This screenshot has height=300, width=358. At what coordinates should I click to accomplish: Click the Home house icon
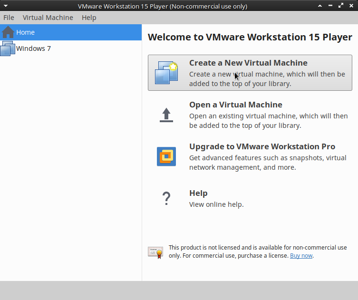[x=8, y=32]
